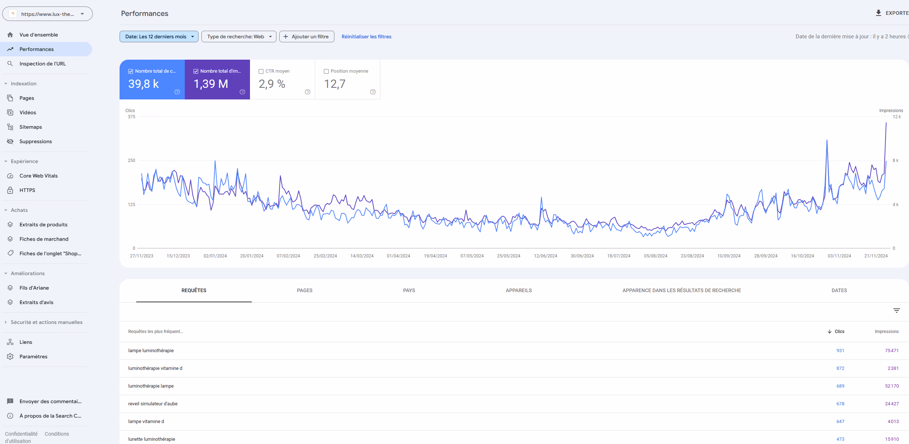Click the Export download icon
Image resolution: width=909 pixels, height=444 pixels.
[x=878, y=13]
